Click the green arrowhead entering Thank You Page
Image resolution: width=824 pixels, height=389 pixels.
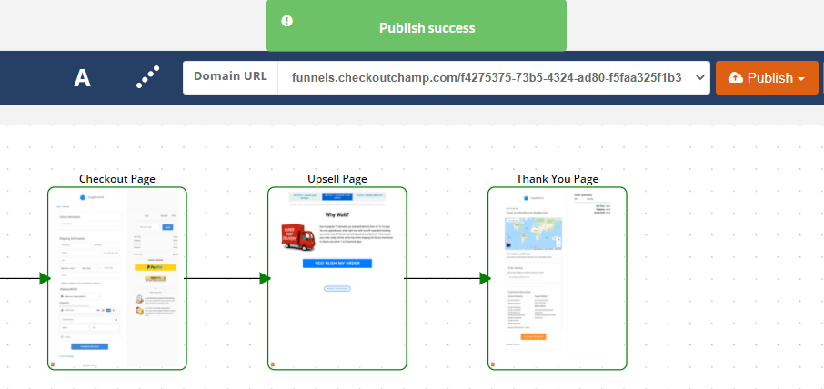coord(484,278)
